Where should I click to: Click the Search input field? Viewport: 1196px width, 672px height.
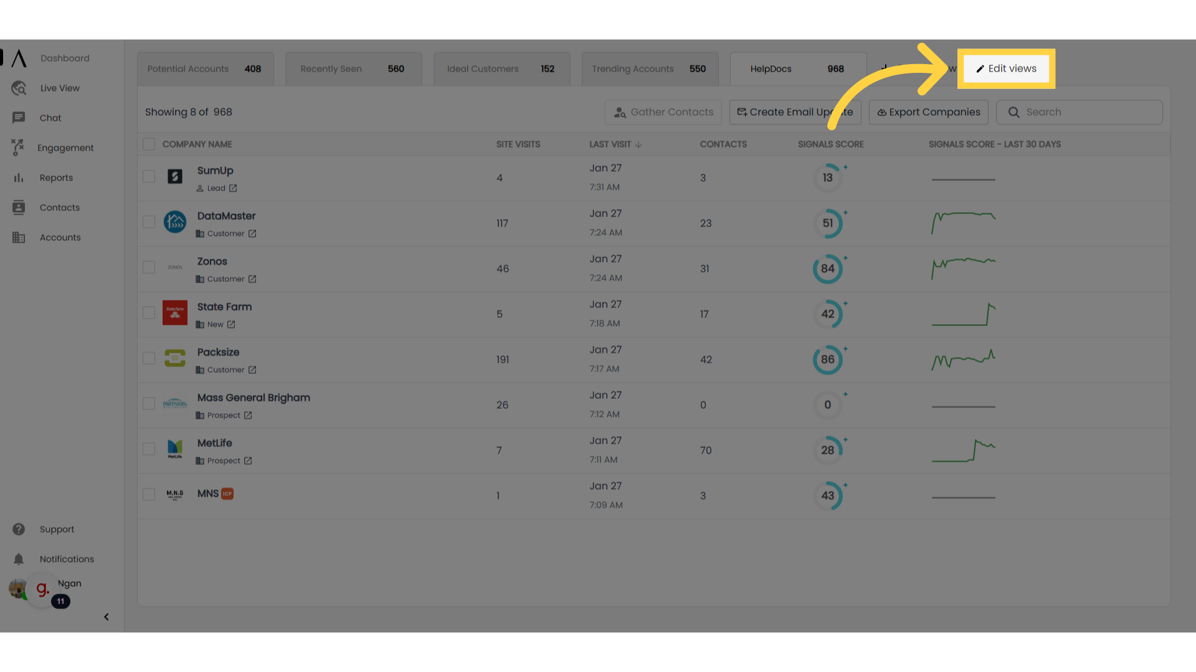pyautogui.click(x=1080, y=111)
